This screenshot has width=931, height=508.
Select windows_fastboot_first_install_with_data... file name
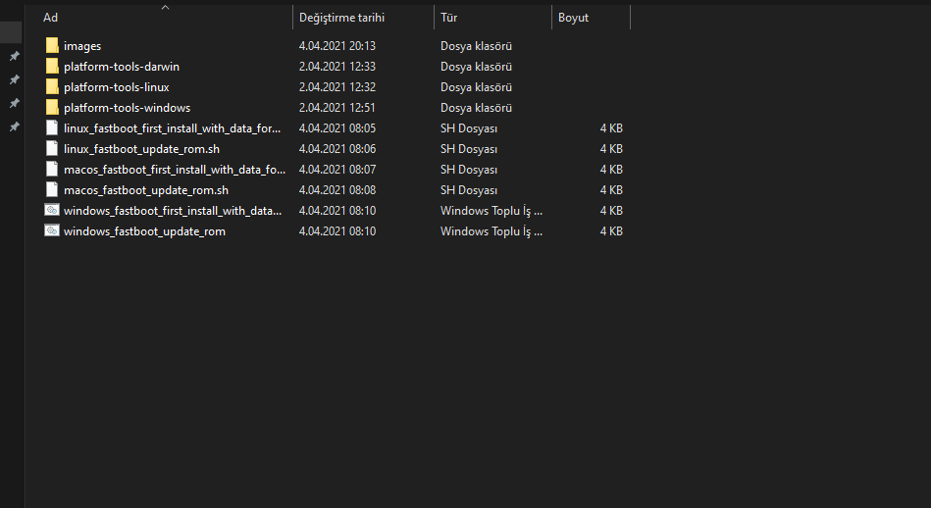click(x=173, y=210)
